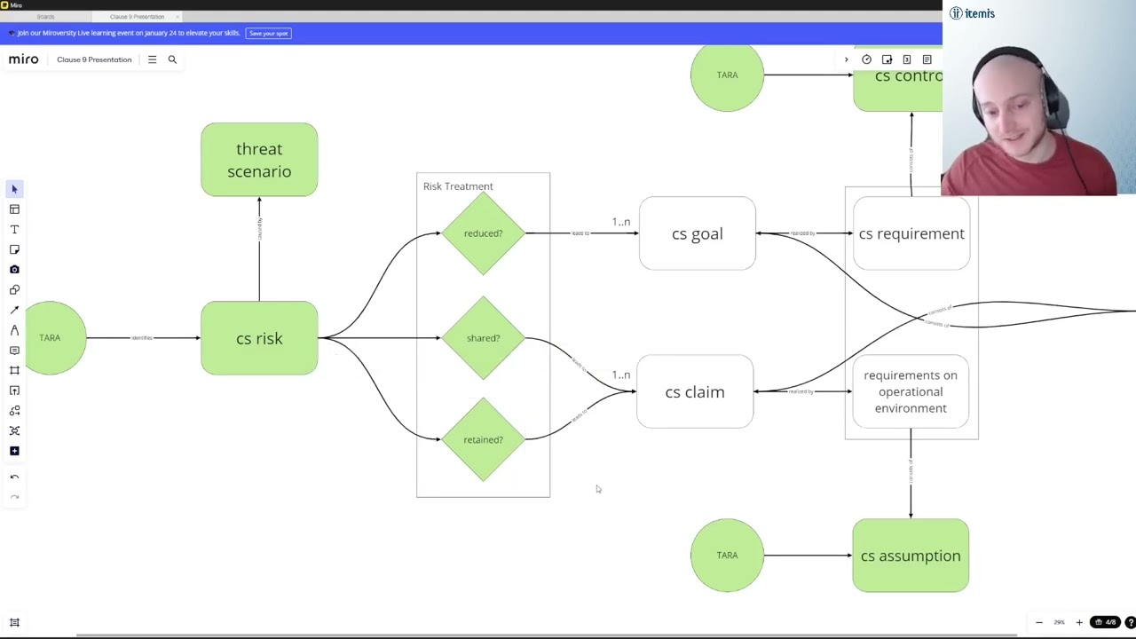Select the Shapes tool
Viewport: 1136px width, 639px height.
point(14,290)
